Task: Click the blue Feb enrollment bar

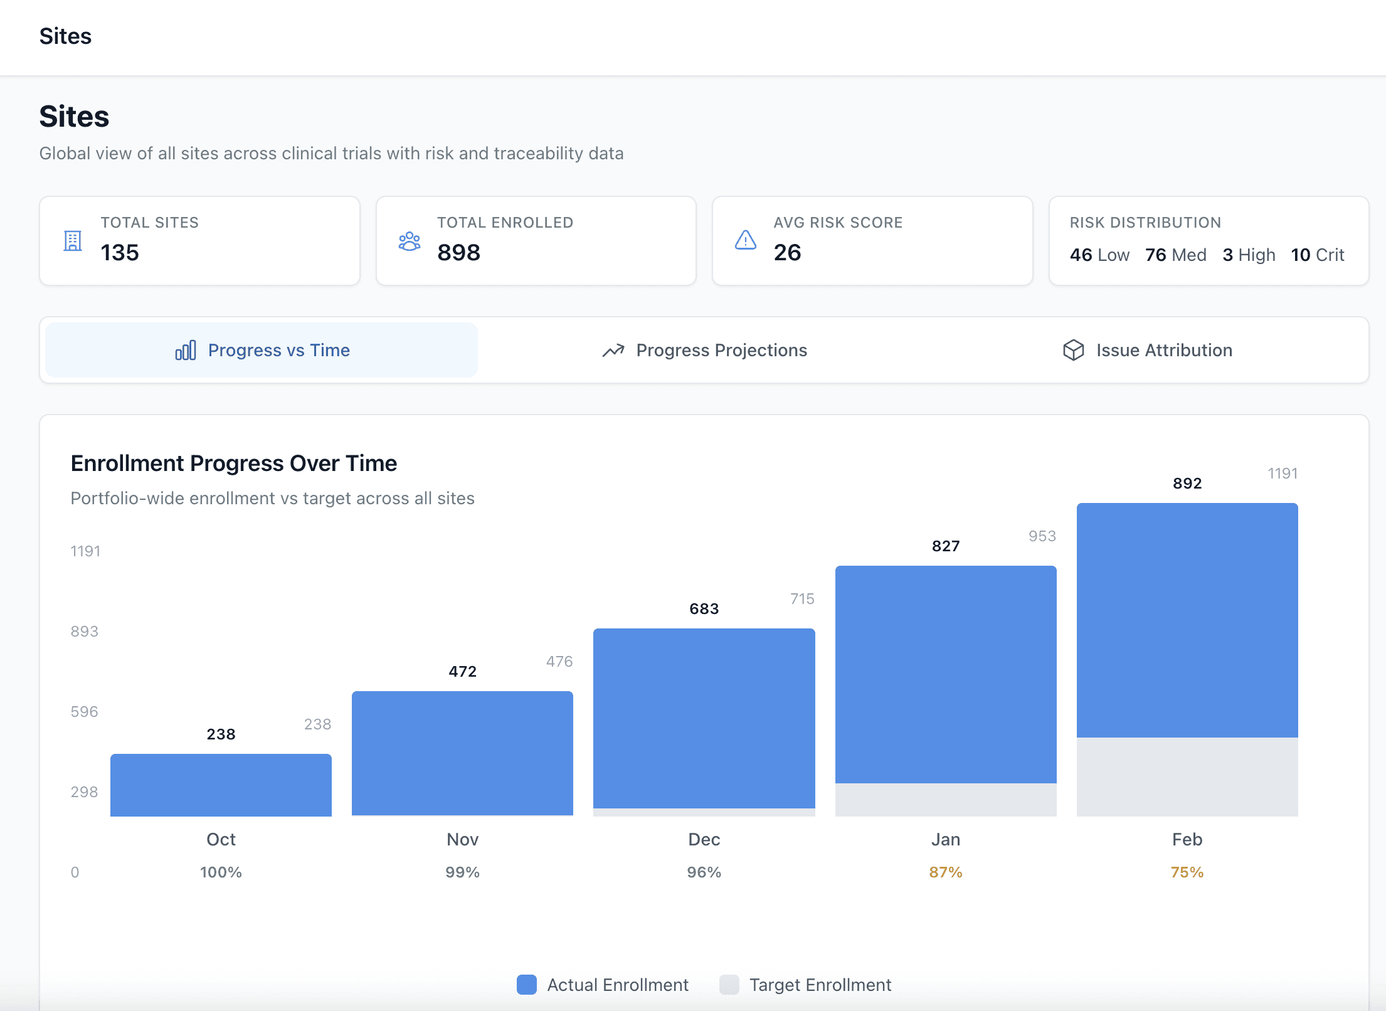Action: click(x=1187, y=620)
